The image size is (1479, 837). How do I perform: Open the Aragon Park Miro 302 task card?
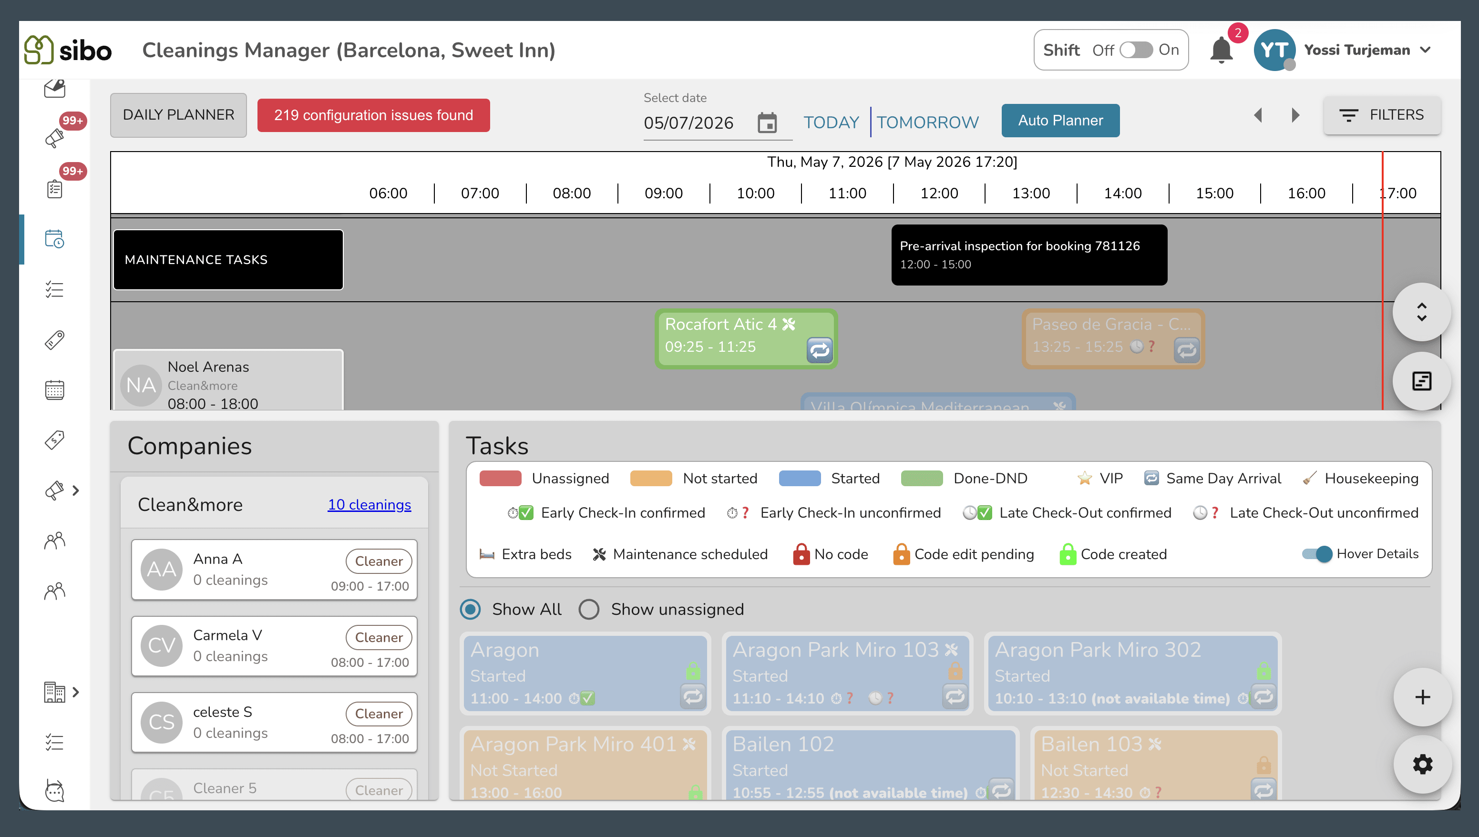click(x=1132, y=674)
